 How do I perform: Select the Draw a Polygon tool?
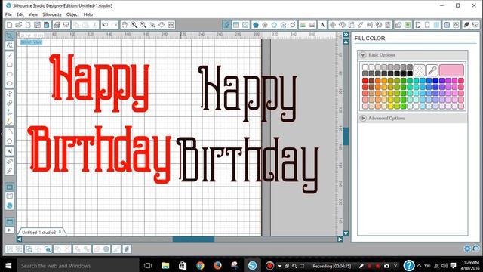tap(10, 141)
